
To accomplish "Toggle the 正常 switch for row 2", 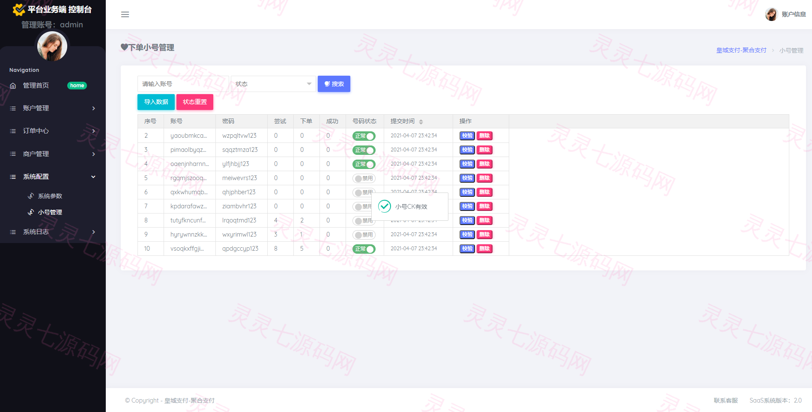I will point(364,136).
